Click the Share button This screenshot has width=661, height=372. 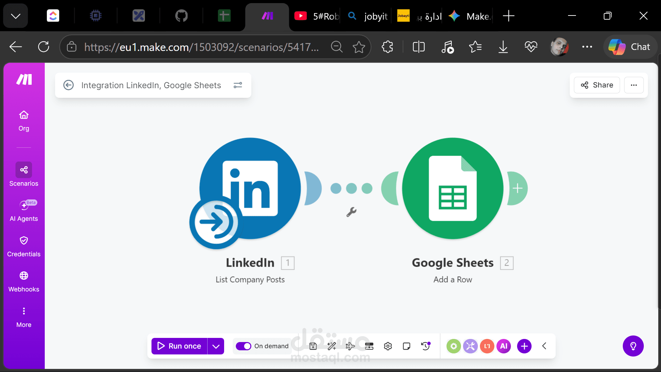597,85
